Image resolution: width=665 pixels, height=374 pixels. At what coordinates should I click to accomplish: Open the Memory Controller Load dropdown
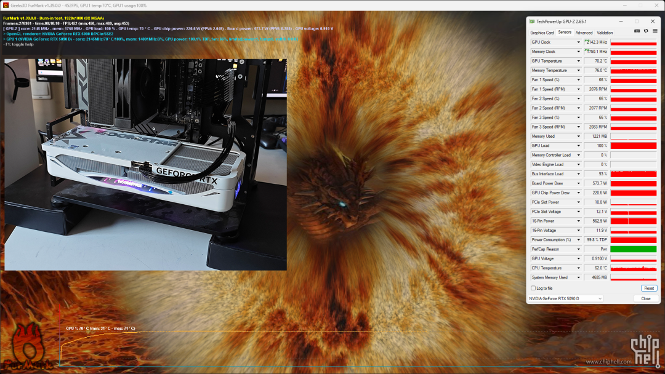578,155
